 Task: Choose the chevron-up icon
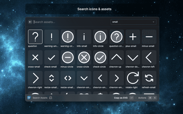117,57
